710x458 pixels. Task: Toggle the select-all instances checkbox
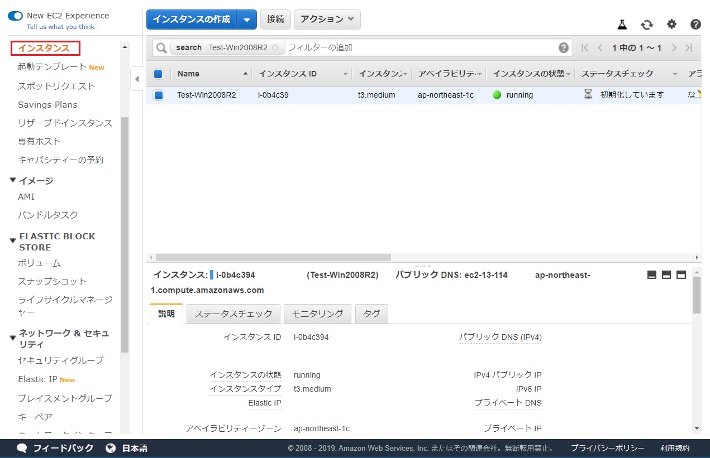pyautogui.click(x=158, y=74)
